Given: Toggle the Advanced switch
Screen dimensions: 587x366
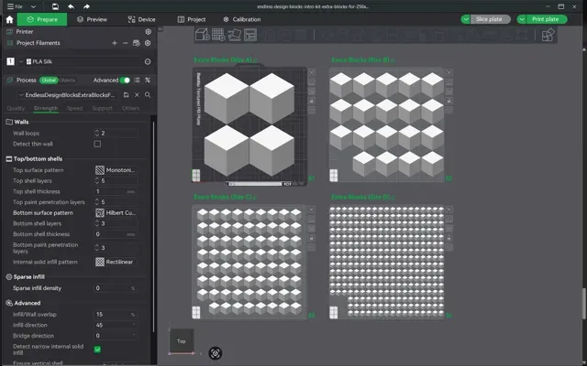Looking at the screenshot, I should point(125,80).
